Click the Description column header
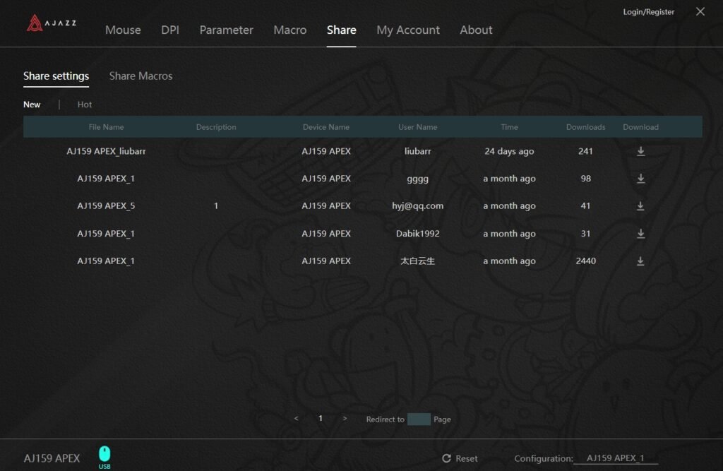This screenshot has height=471, width=723. click(216, 127)
